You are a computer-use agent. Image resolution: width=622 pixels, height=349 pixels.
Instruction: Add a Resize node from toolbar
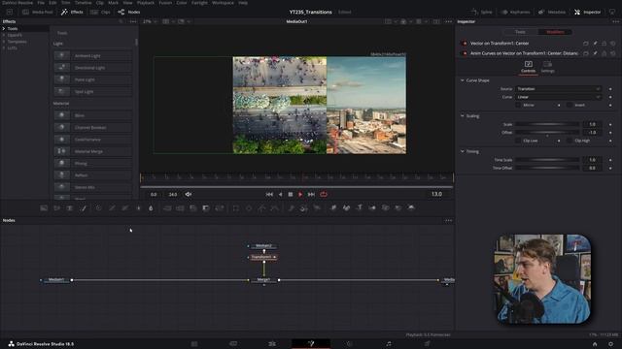[206, 207]
